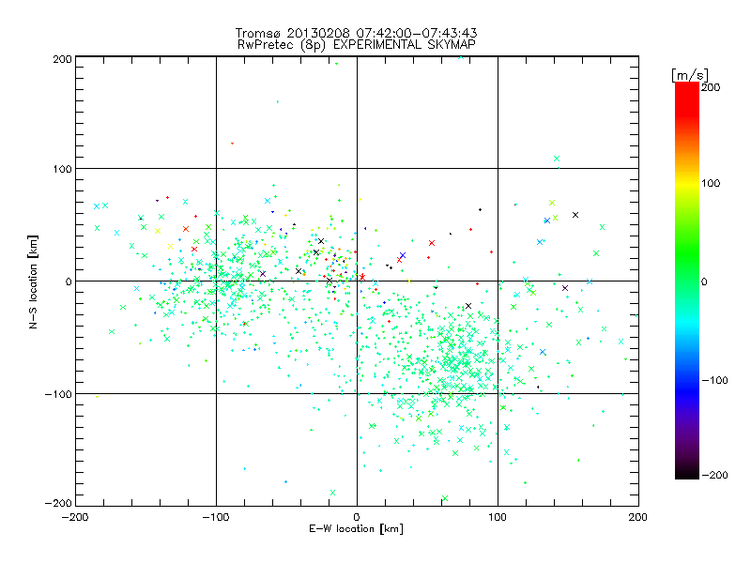Click the colorbar label '-200'
This screenshot has height=563, width=751.
pyautogui.click(x=714, y=475)
